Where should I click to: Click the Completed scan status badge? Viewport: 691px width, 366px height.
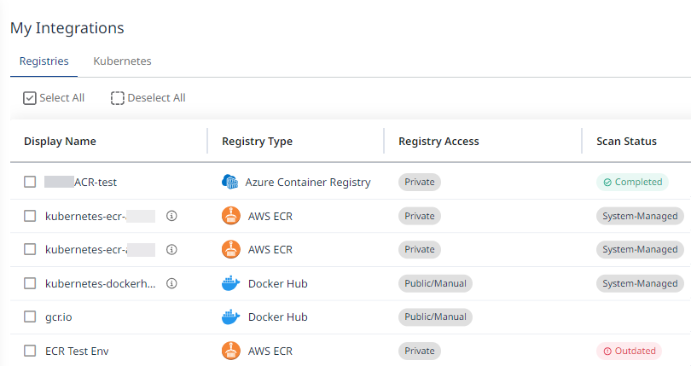point(632,182)
